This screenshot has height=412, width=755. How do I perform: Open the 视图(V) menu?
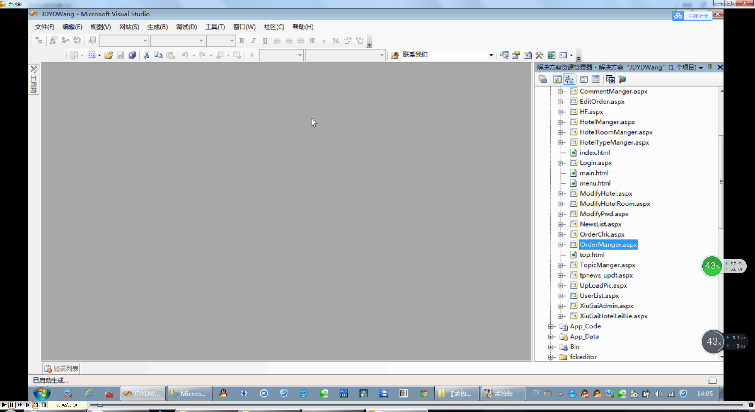pyautogui.click(x=101, y=27)
